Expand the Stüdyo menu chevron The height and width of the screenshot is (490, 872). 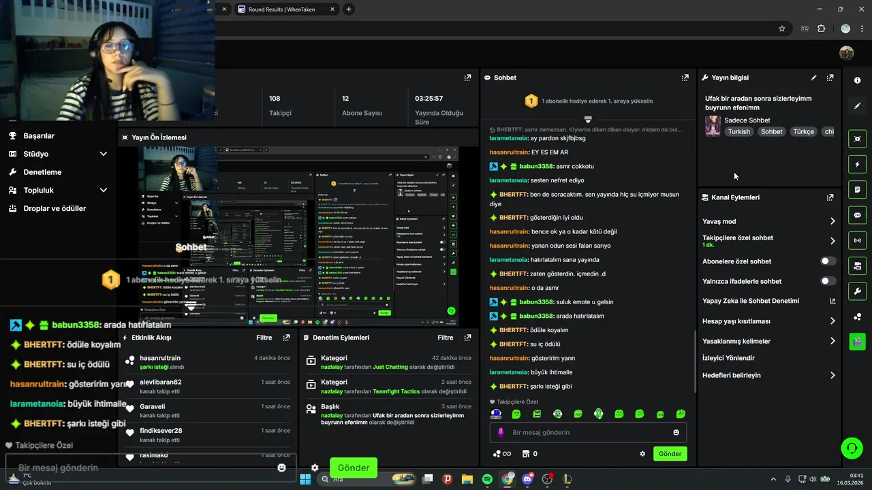[x=104, y=154]
